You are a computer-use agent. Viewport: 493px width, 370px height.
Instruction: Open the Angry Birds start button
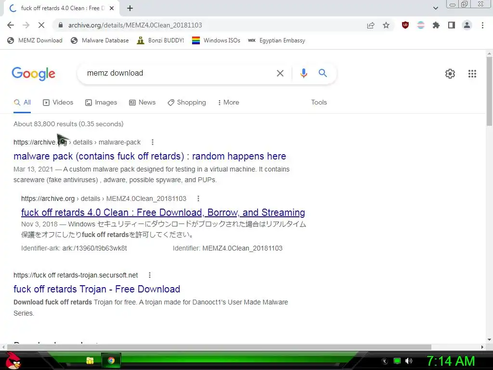coord(13,360)
